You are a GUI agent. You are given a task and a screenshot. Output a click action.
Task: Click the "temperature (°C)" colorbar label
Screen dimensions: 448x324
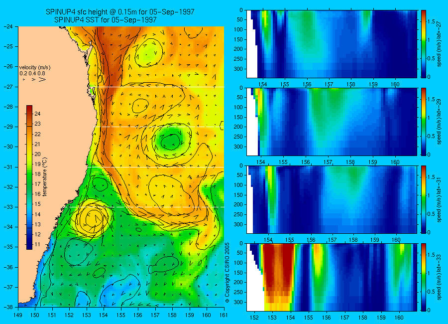tap(45, 177)
